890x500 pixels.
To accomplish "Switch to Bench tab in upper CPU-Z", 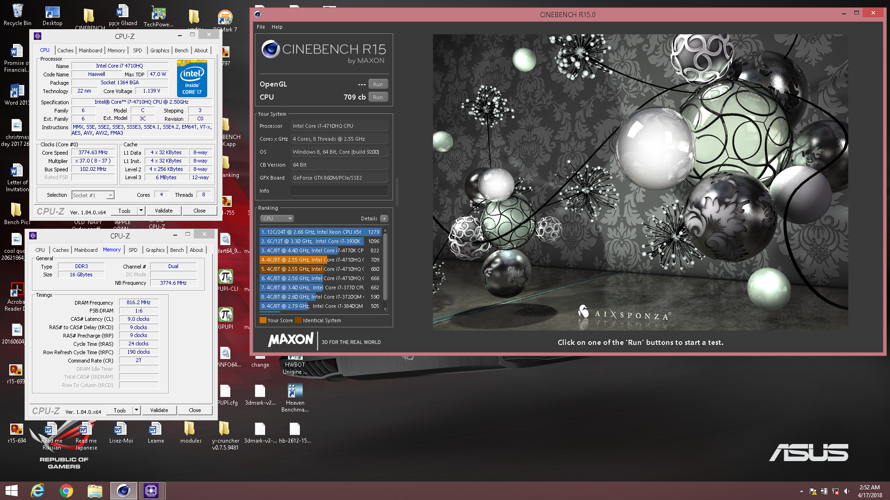I will [182, 50].
